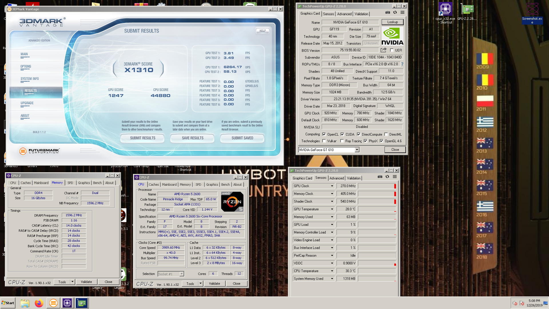549x309 pixels.
Task: Click the GPU Clock sensor graph
Action: 377,186
